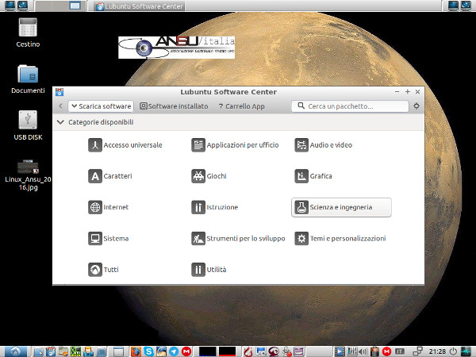Open the Sistema category

(x=108, y=239)
